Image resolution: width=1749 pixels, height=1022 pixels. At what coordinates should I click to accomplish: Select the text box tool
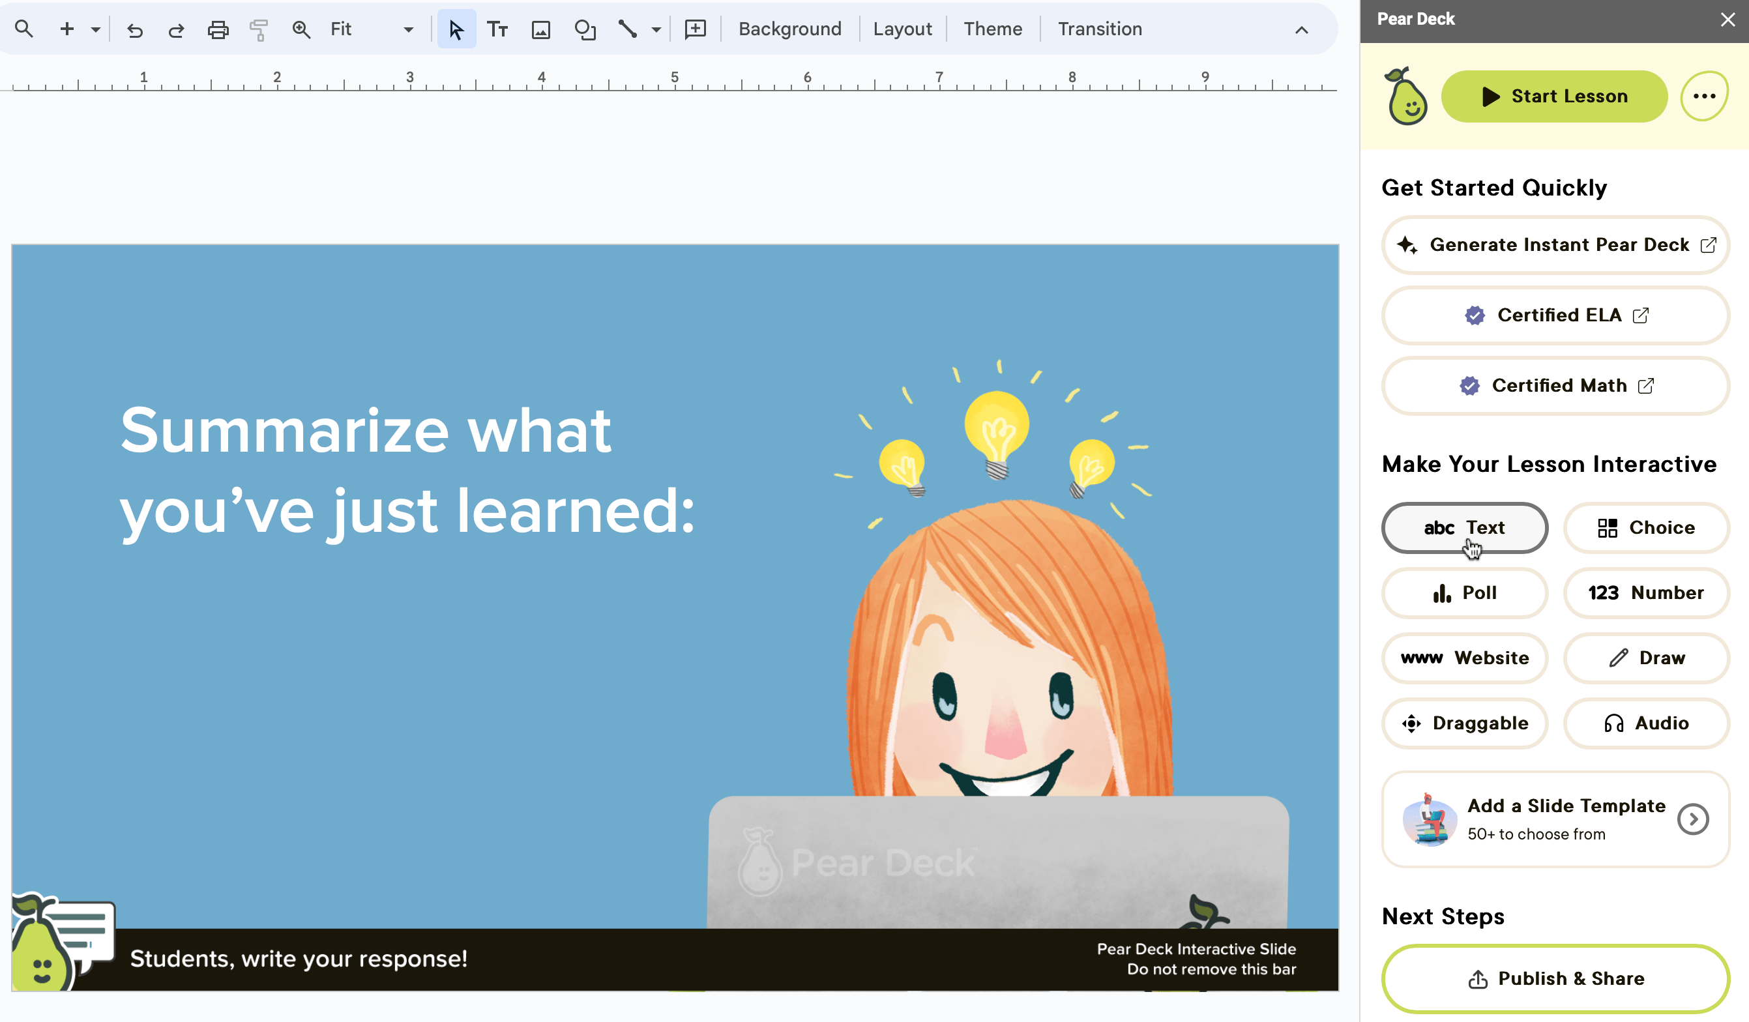pos(497,29)
